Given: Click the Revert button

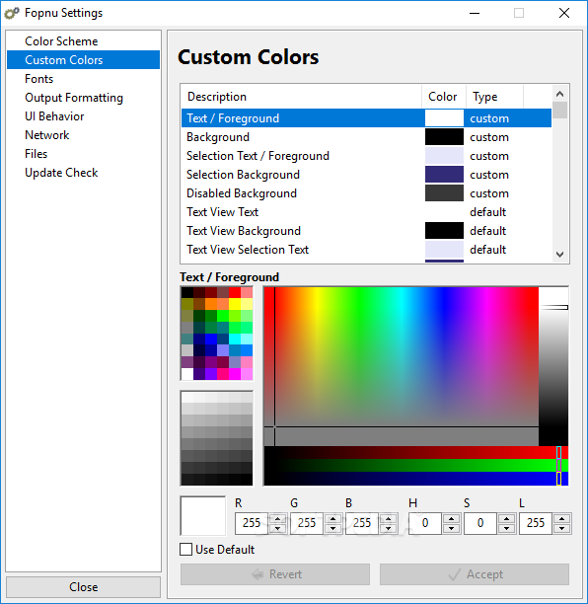Looking at the screenshot, I should click(x=275, y=574).
